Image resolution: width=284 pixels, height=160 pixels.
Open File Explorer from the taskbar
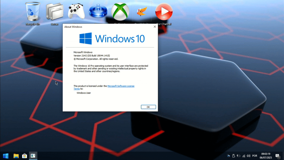(16, 156)
